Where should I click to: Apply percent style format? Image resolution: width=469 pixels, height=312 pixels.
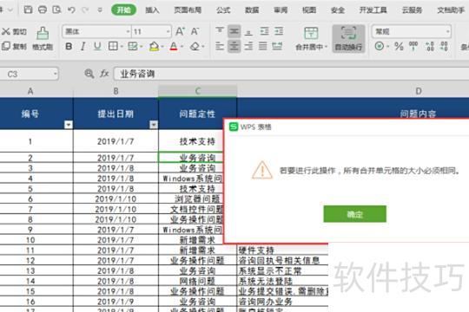[x=399, y=46]
